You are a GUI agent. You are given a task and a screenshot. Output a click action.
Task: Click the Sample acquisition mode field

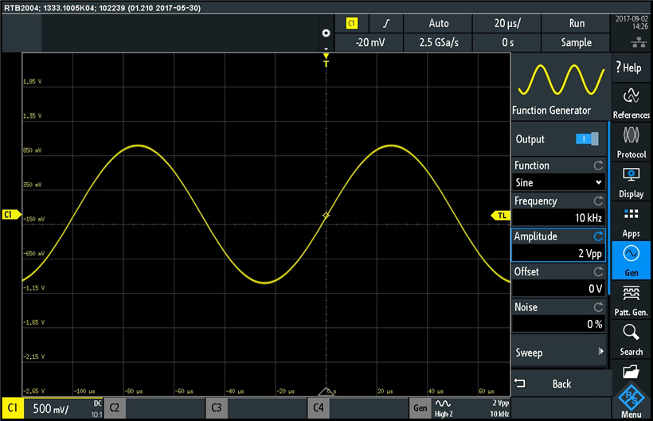tap(576, 42)
